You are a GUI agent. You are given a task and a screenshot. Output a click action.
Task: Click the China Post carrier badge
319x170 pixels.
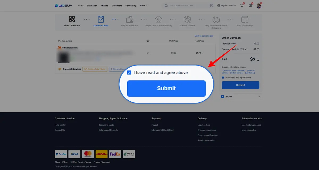click(129, 154)
